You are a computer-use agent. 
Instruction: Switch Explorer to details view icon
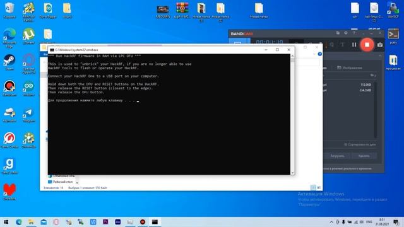(313, 188)
